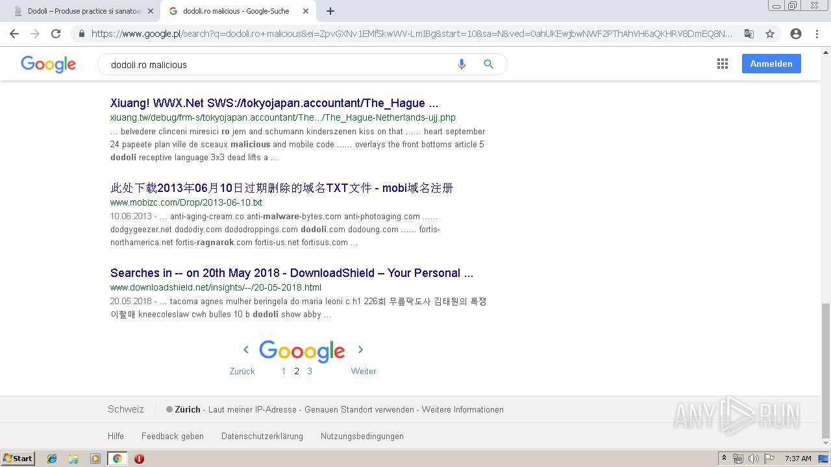
Task: Click the volume tray icon
Action: coord(753,459)
